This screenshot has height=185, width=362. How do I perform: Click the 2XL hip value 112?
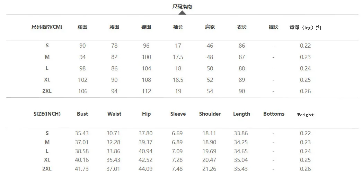(147, 91)
